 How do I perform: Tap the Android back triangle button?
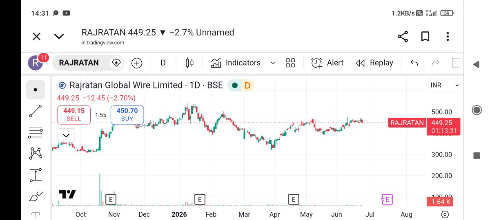click(x=476, y=64)
